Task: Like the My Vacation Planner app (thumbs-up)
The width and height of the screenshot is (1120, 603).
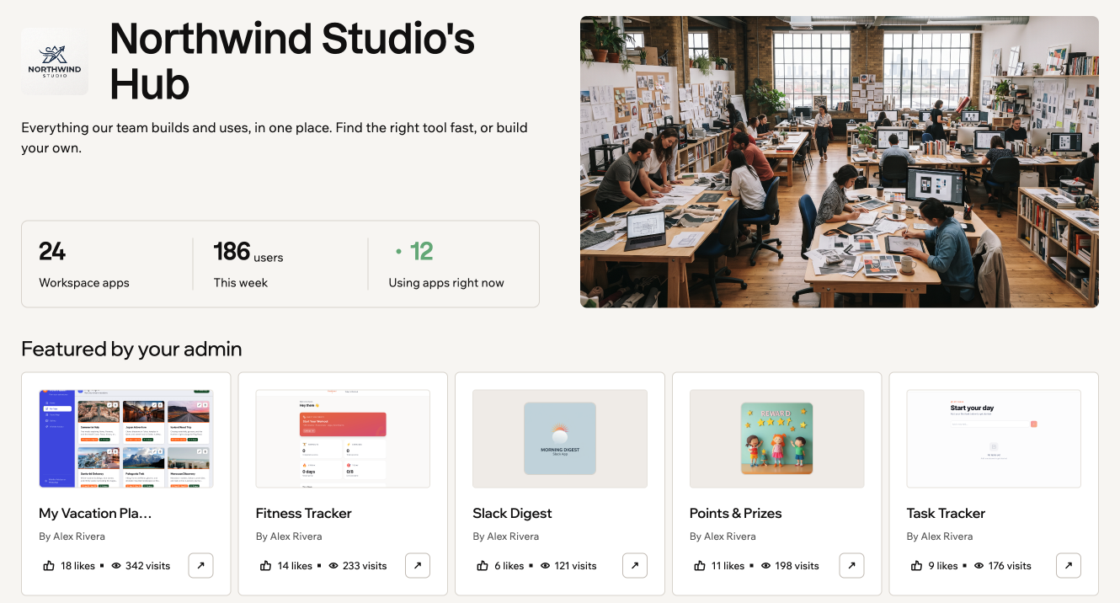Action: [x=49, y=566]
